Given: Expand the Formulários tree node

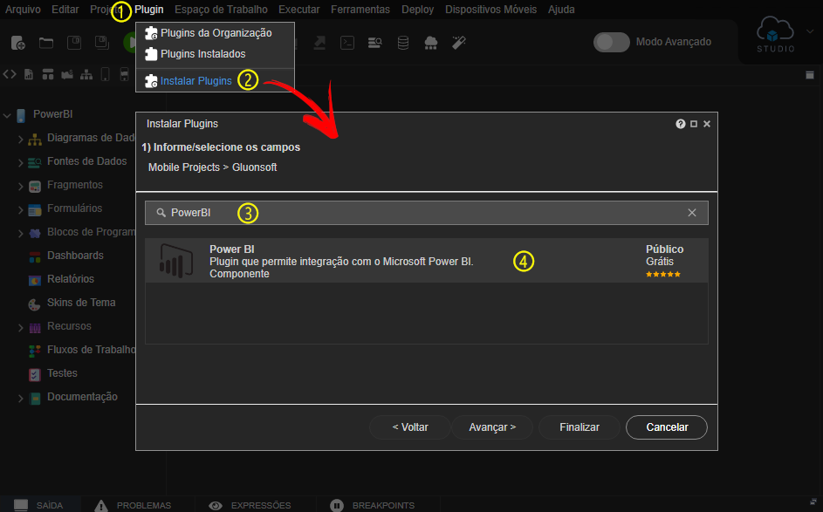Looking at the screenshot, I should tap(20, 210).
